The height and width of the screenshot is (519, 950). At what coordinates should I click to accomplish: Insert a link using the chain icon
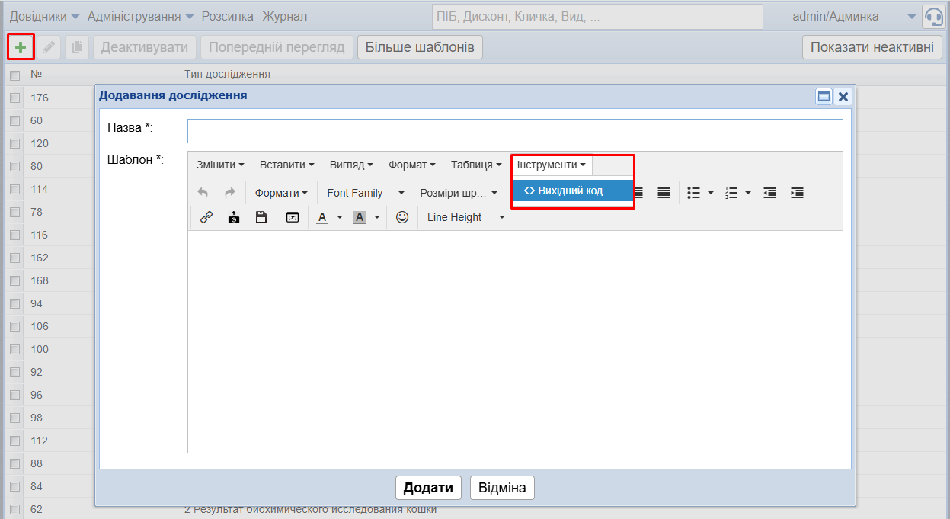(206, 217)
